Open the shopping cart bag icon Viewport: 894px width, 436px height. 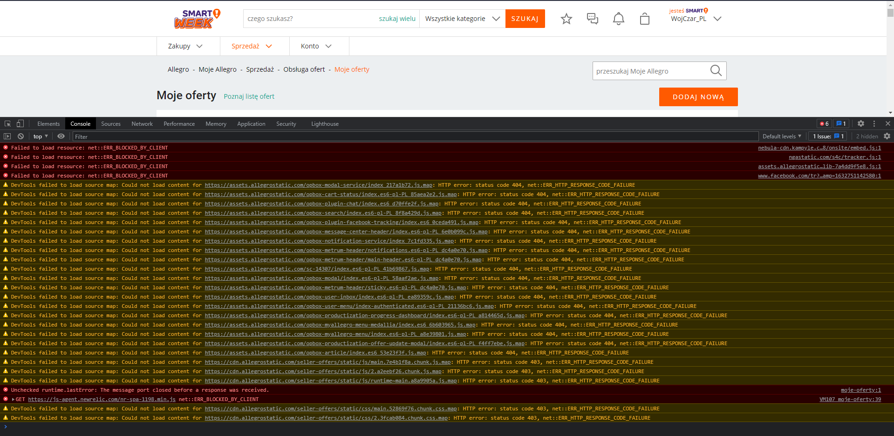click(x=644, y=19)
